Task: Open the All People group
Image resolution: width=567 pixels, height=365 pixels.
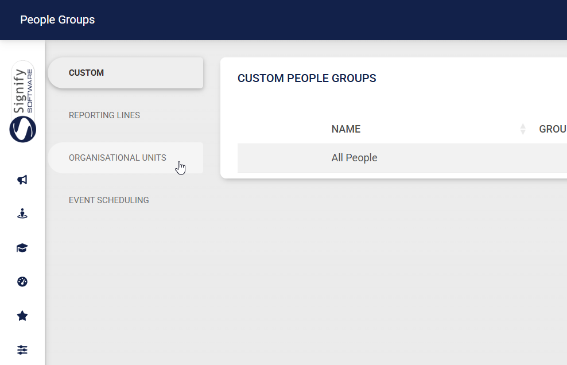Action: pyautogui.click(x=354, y=157)
